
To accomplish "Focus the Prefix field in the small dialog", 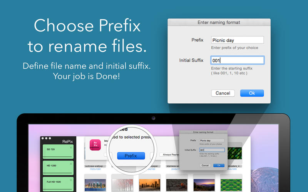I will click(212, 141).
